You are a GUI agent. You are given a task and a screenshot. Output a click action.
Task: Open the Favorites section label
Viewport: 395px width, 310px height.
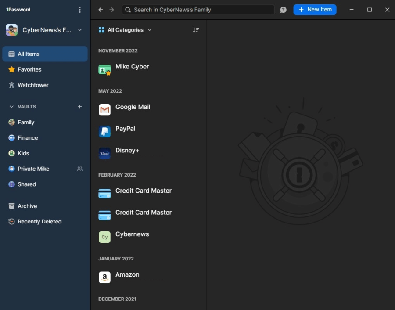pyautogui.click(x=29, y=69)
